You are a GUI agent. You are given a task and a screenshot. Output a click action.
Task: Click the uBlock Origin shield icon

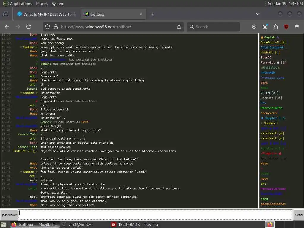[x=286, y=27]
